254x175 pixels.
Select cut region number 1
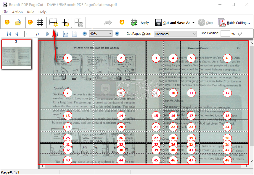point(67,58)
